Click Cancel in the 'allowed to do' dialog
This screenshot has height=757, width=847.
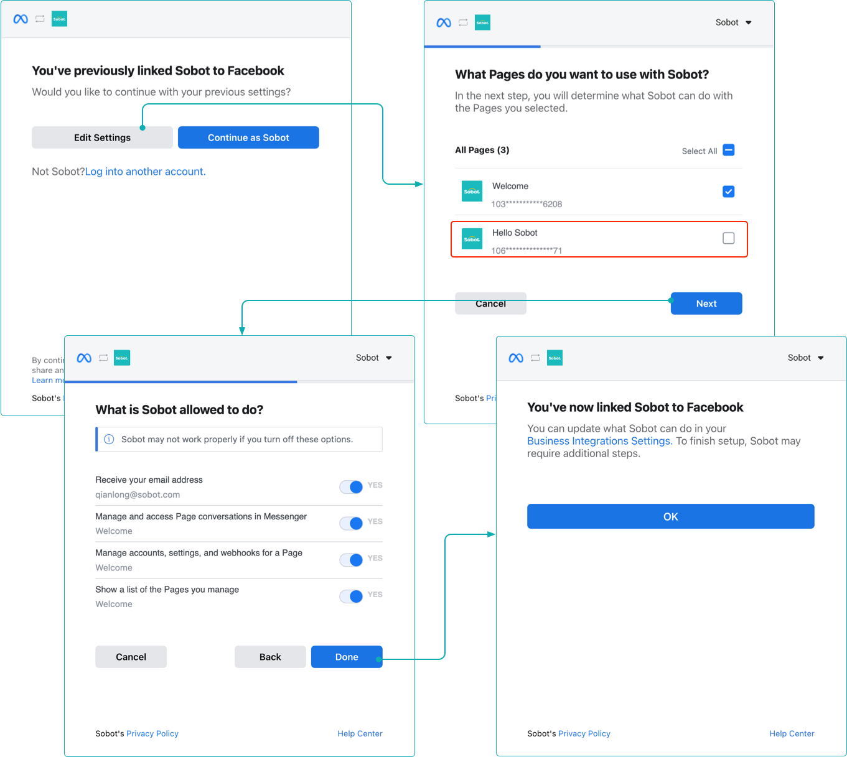(131, 657)
